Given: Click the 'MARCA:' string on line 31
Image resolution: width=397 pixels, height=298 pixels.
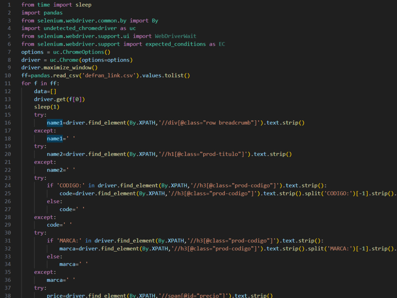Looking at the screenshot, I should (69, 240).
